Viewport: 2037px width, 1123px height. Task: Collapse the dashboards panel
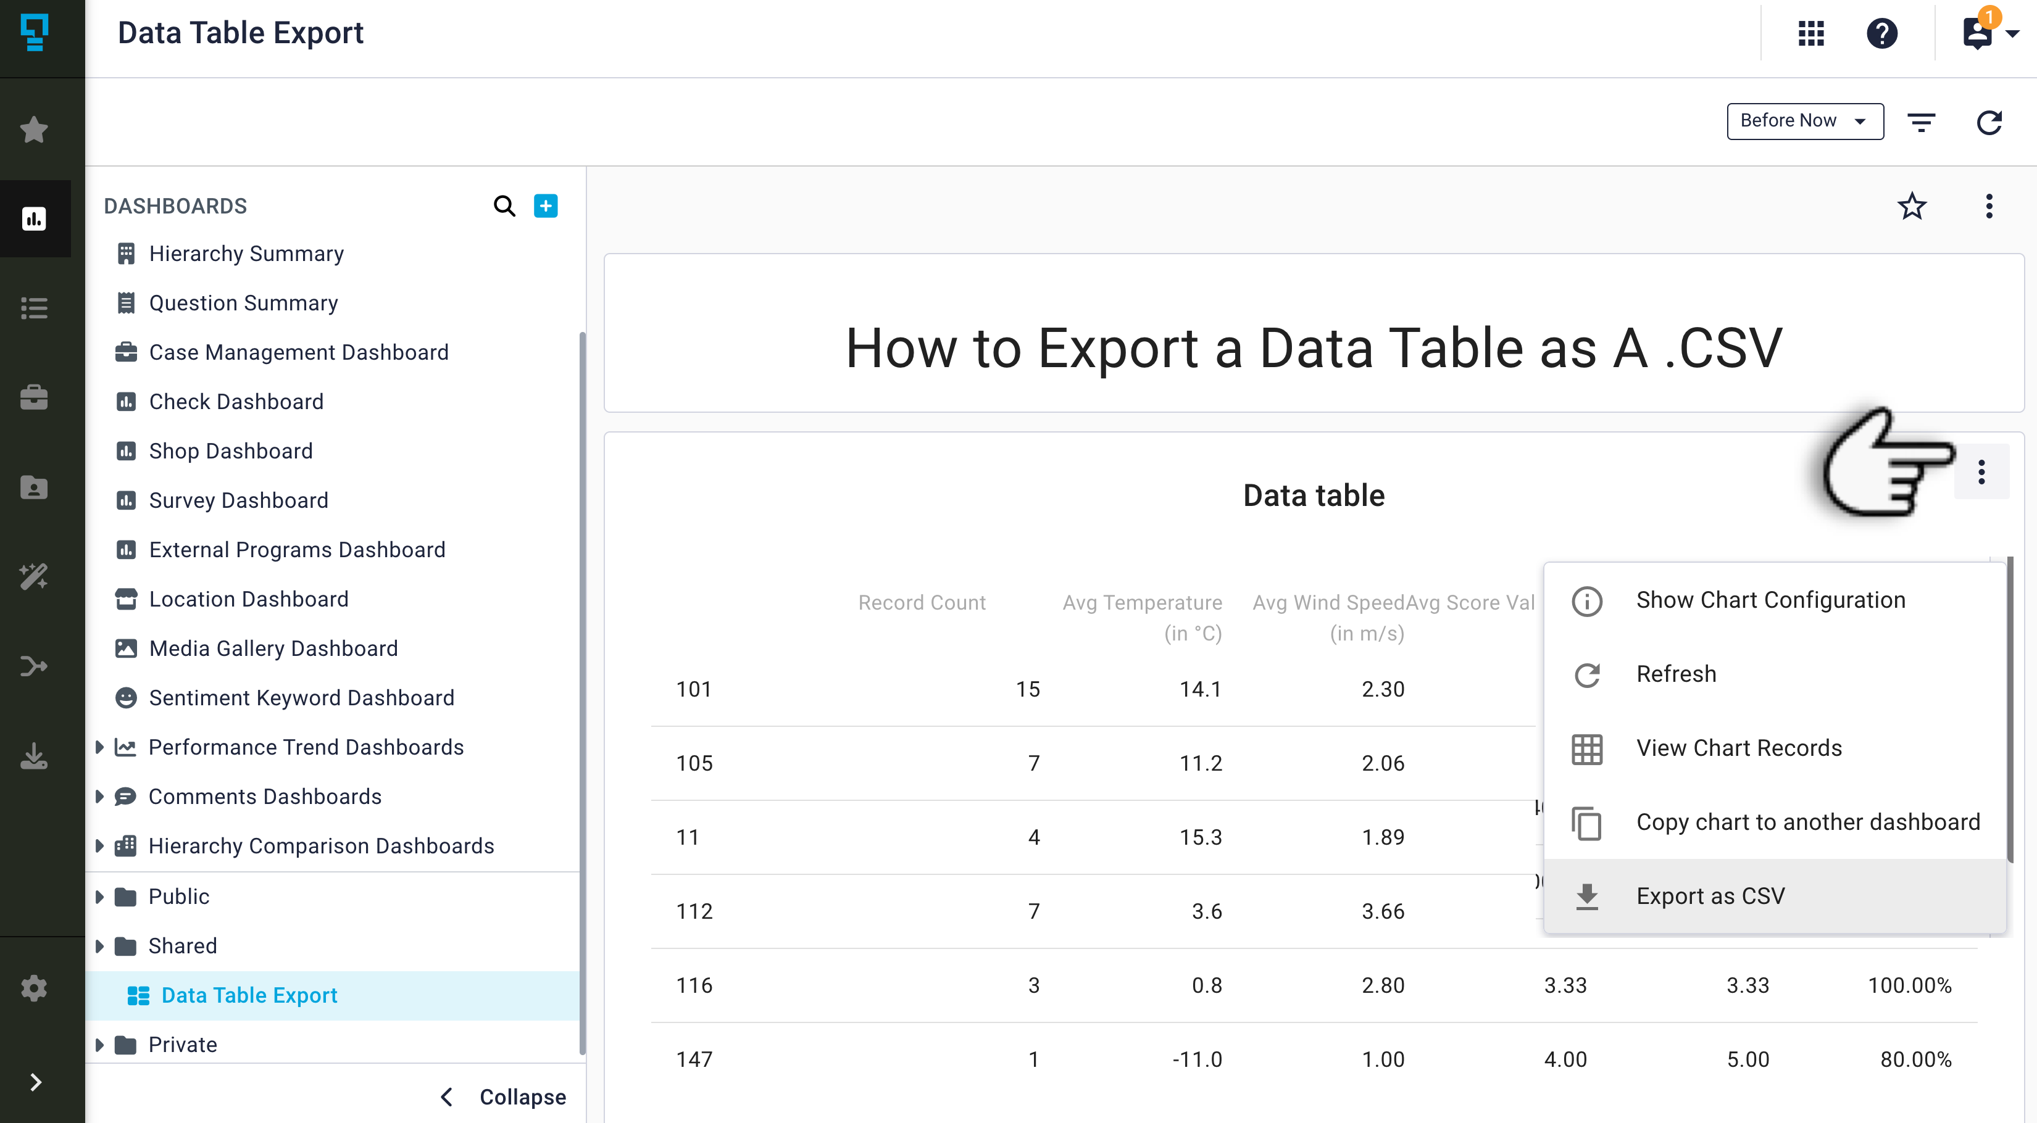point(504,1097)
